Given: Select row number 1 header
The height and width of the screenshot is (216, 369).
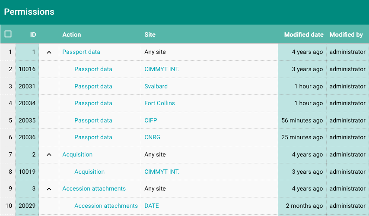Looking at the screenshot, I should [8, 52].
